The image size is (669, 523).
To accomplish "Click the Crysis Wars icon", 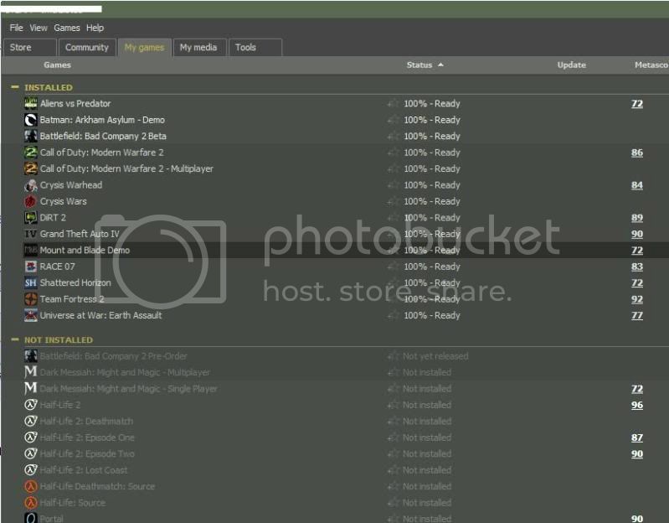I will pyautogui.click(x=31, y=201).
